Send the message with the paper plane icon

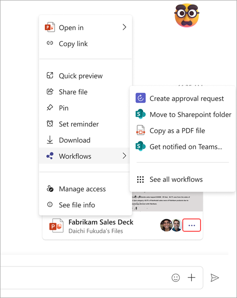click(x=215, y=278)
